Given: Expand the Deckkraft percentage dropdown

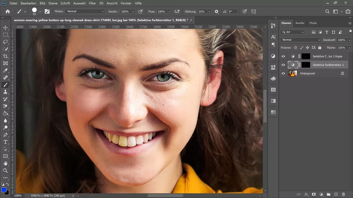Looking at the screenshot, I should (350, 40).
